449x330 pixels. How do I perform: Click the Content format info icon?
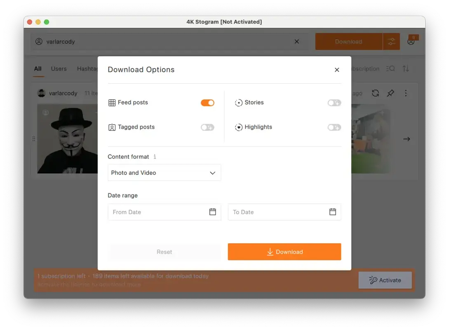pos(155,157)
